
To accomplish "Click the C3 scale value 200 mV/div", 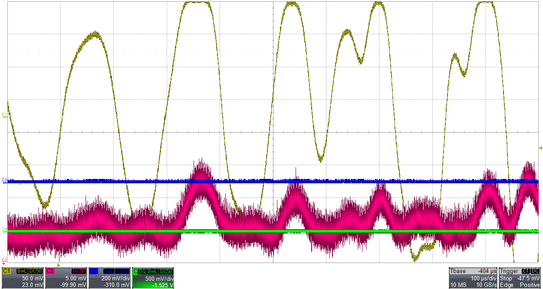I will (116, 278).
